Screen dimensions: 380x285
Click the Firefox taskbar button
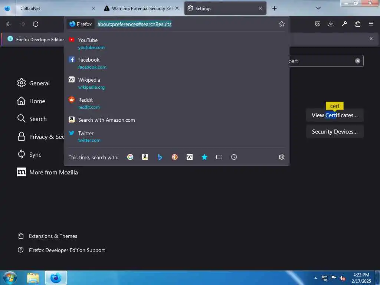point(56,278)
